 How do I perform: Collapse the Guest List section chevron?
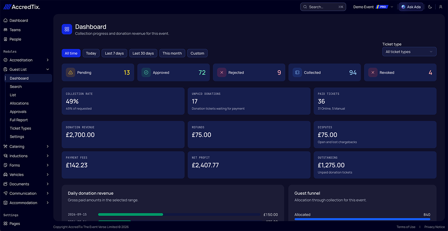pos(48,69)
